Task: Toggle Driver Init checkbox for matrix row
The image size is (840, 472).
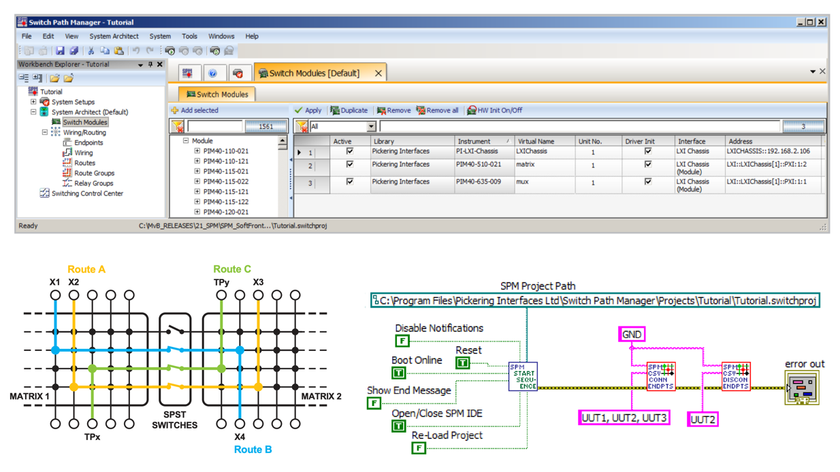Action: click(x=648, y=165)
